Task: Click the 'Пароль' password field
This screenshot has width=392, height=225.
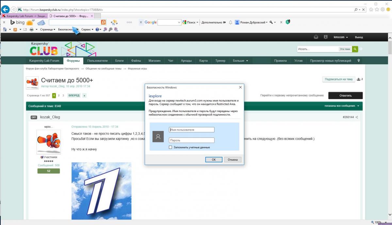Action: click(x=191, y=140)
